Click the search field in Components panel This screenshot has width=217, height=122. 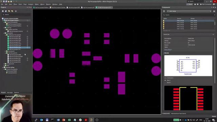tap(189, 15)
